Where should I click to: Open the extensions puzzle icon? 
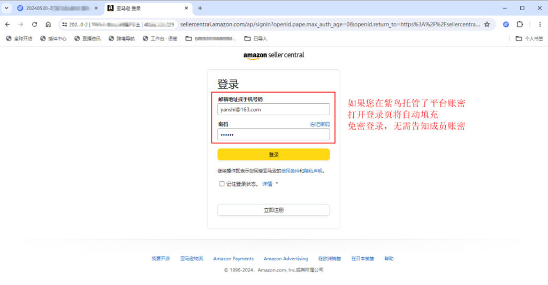click(520, 25)
